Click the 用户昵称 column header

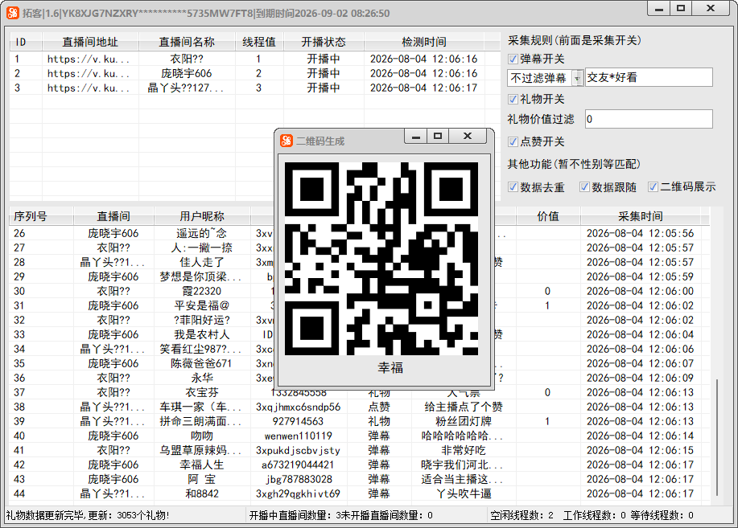click(202, 216)
